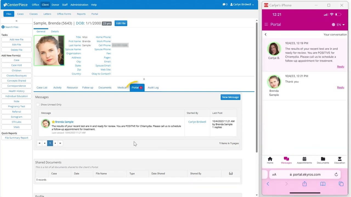
Task: Tap the Home icon in the phone bottom bar
Action: click(x=270, y=160)
